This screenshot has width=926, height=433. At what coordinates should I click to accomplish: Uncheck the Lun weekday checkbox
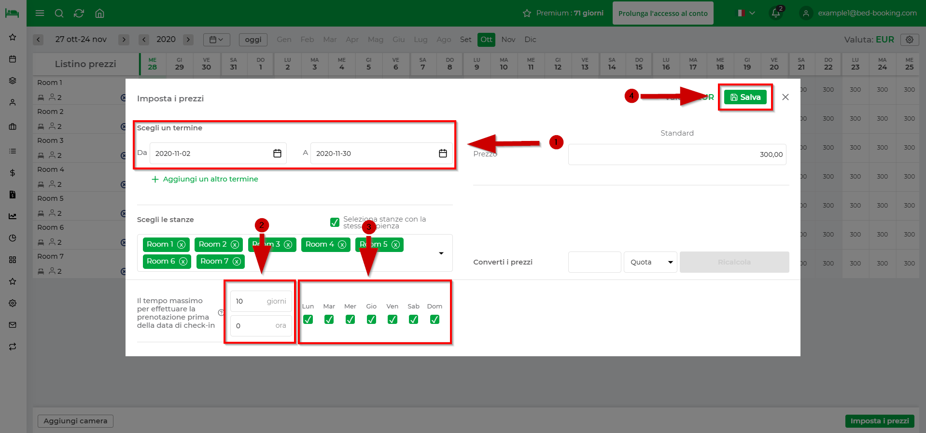click(x=308, y=320)
